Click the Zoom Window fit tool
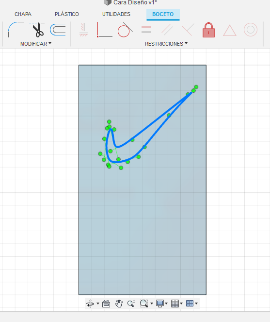The image size is (270, 322). tap(144, 304)
